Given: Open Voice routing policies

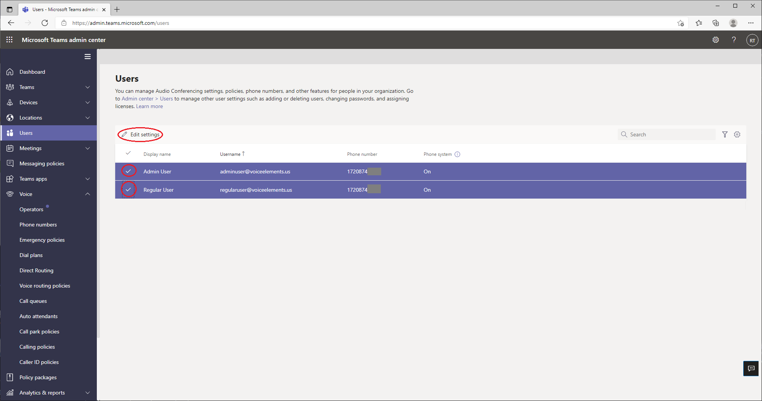Looking at the screenshot, I should point(45,286).
